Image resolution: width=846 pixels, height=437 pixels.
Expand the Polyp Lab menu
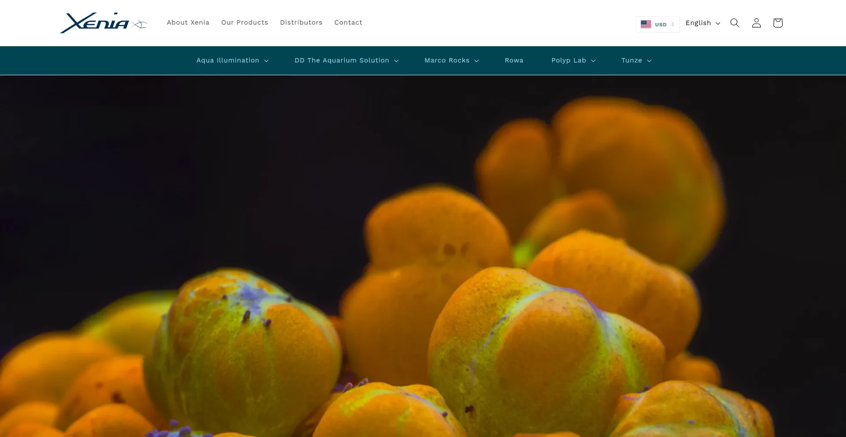pyautogui.click(x=573, y=60)
